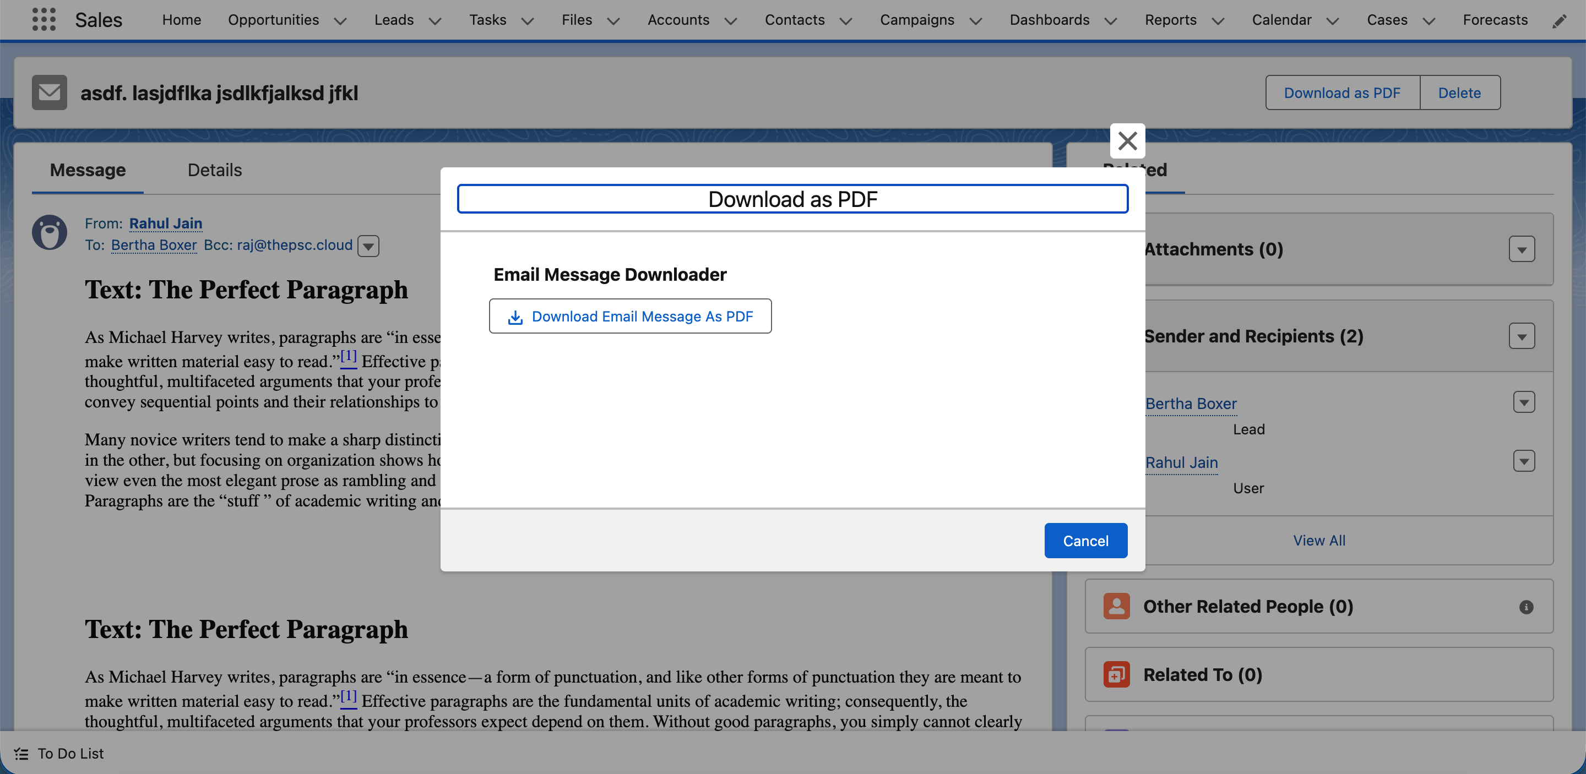Close the modal with X icon

[1127, 141]
